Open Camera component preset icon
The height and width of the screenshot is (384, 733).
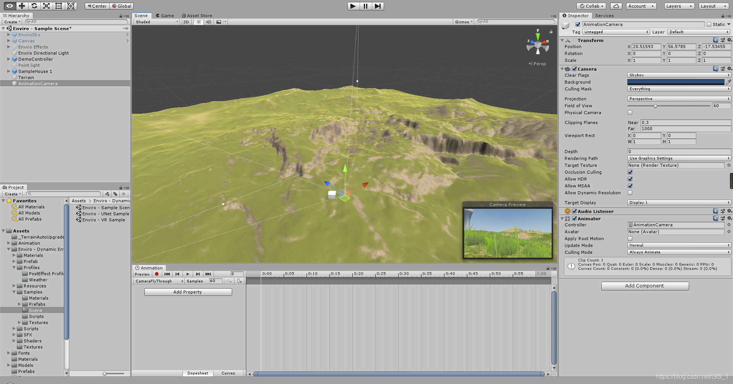point(722,69)
